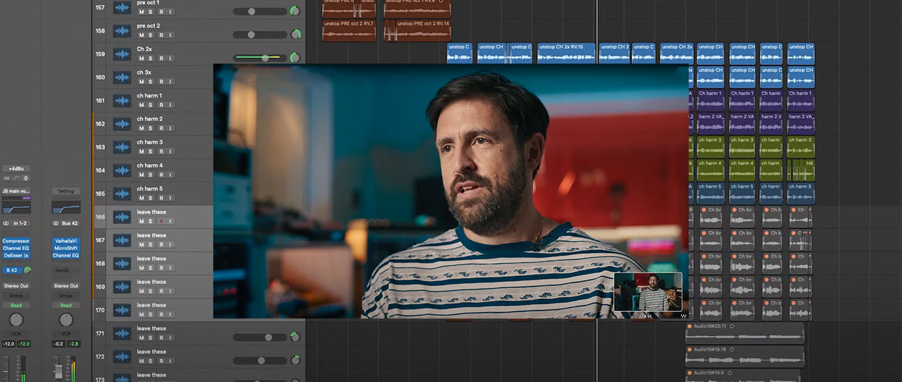Select the track icon on track 171

122,334
